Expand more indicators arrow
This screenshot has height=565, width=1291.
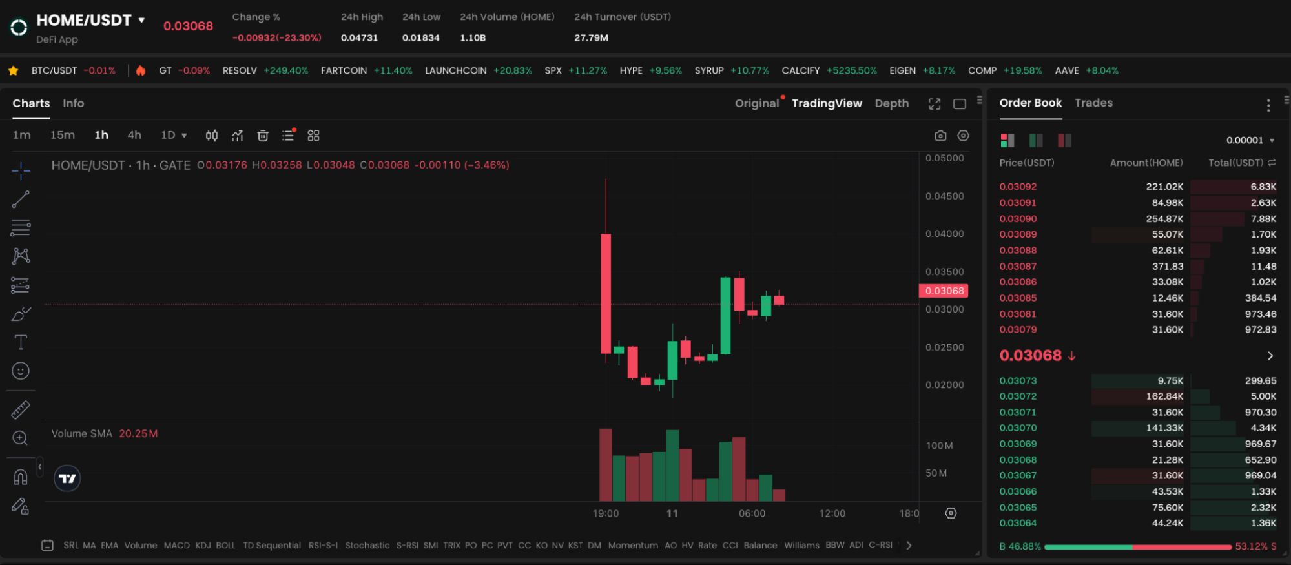tap(909, 546)
